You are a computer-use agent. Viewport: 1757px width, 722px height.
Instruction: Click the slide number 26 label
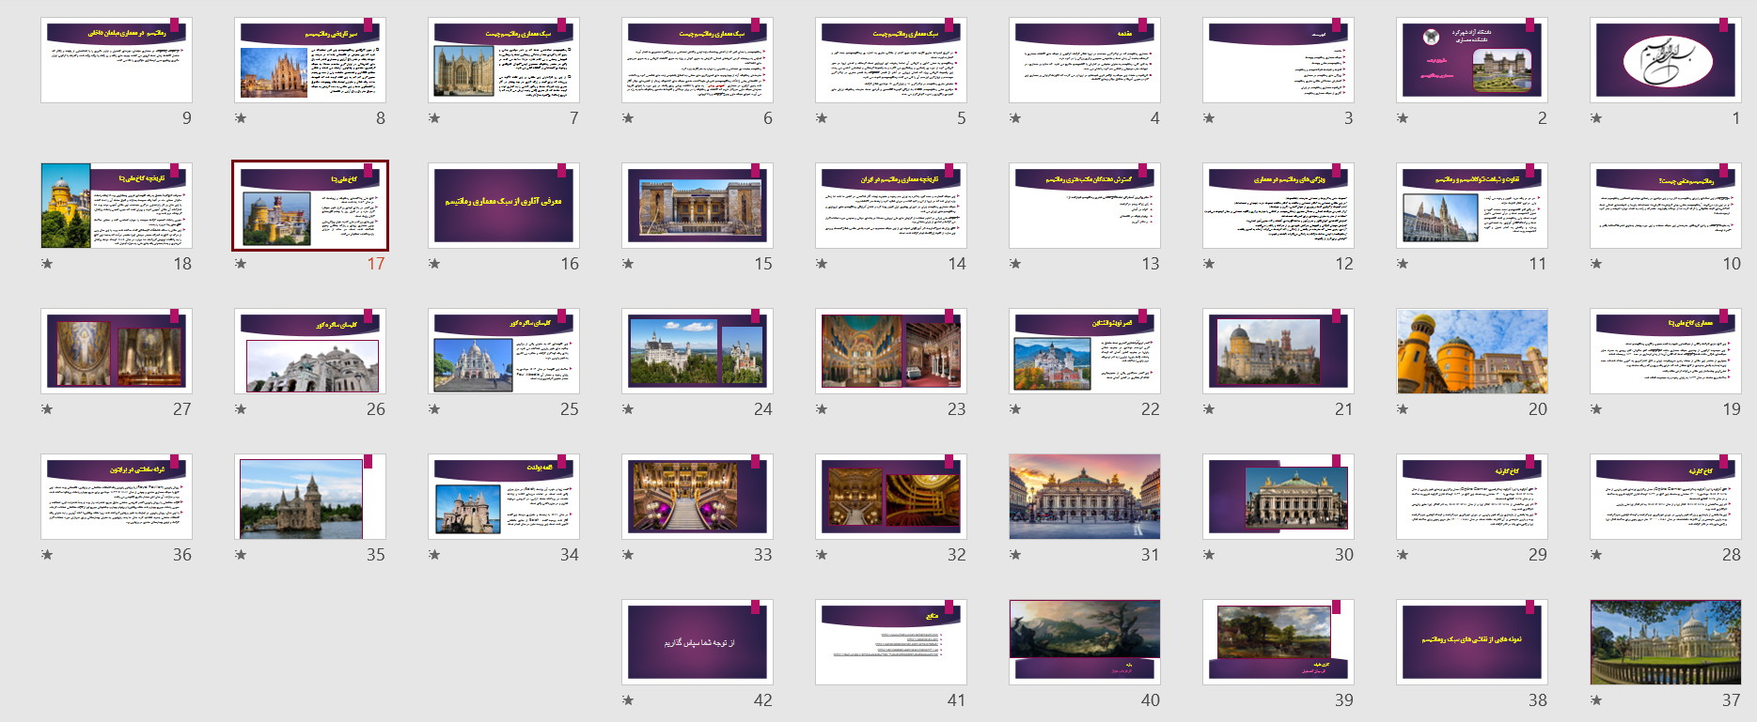[x=375, y=409]
